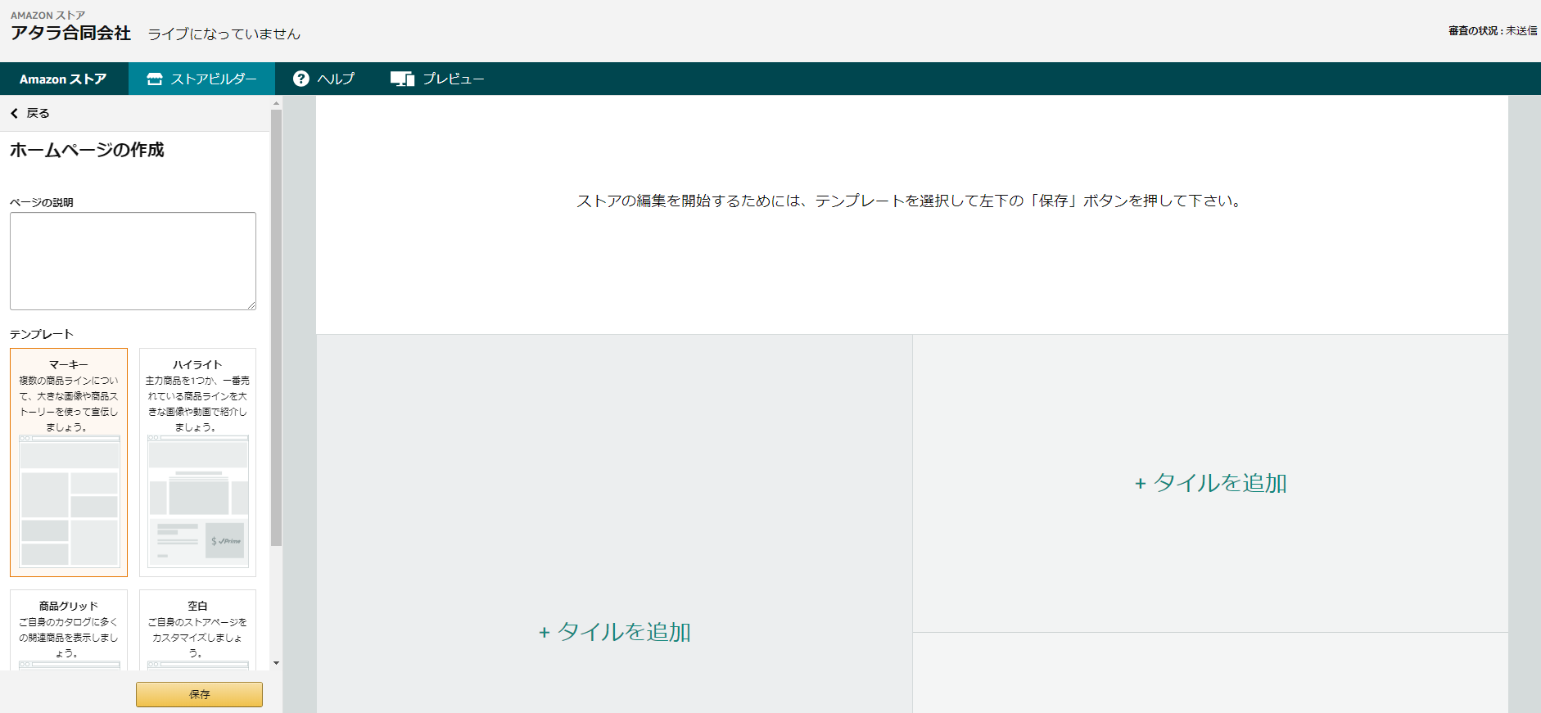This screenshot has height=713, width=1541.
Task: Click the preview devices icon
Action: [402, 79]
